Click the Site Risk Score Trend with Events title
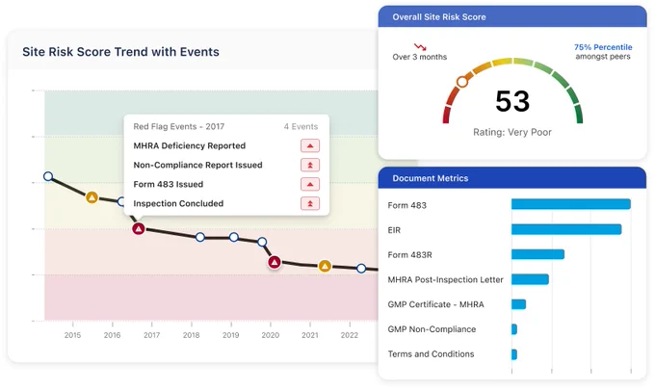 [x=120, y=52]
